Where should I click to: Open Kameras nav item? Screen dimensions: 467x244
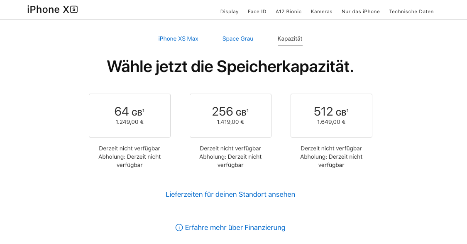coord(322,12)
